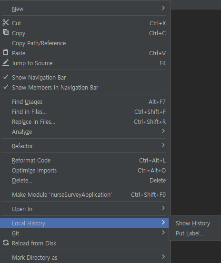Open the Analyze menu entry

tap(84, 132)
